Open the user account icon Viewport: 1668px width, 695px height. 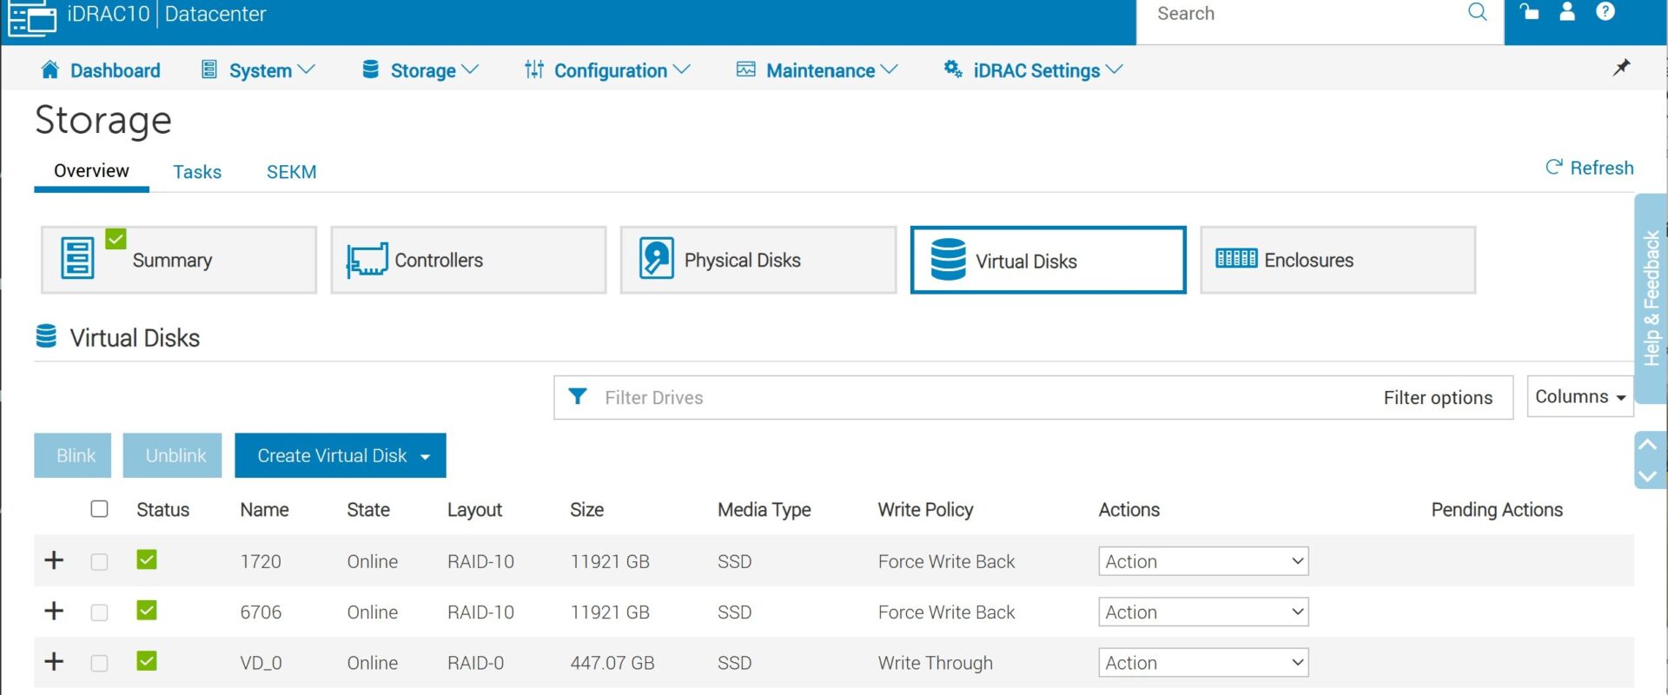(x=1567, y=12)
